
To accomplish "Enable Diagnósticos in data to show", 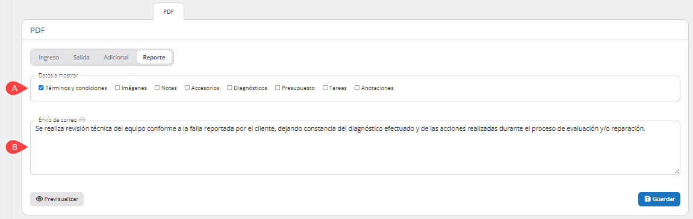I will [229, 88].
